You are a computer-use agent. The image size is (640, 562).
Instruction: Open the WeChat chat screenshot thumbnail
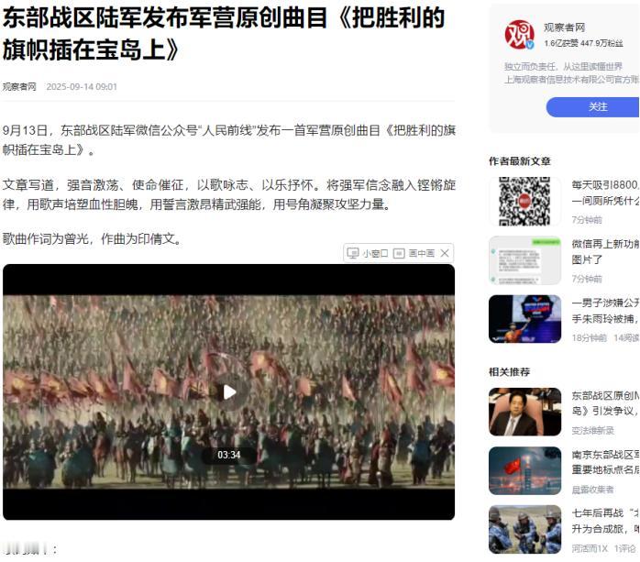coord(524,260)
